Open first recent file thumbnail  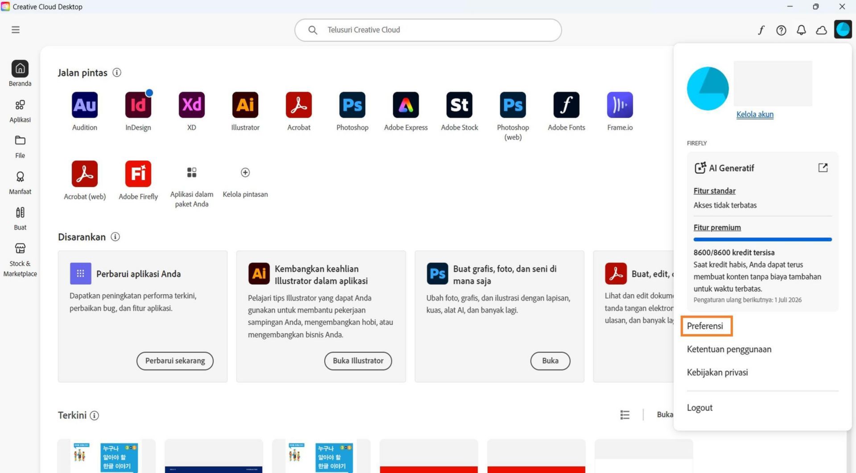[x=106, y=456]
